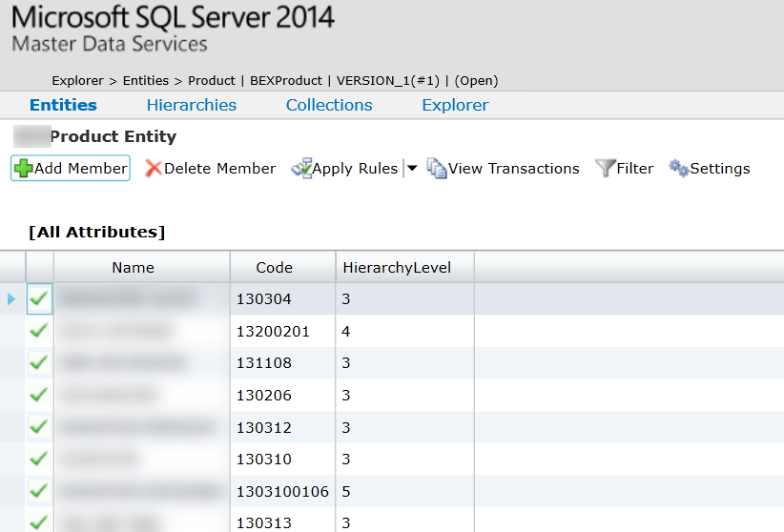Click the Add Member button label
Image resolution: width=784 pixels, height=532 pixels.
click(80, 169)
